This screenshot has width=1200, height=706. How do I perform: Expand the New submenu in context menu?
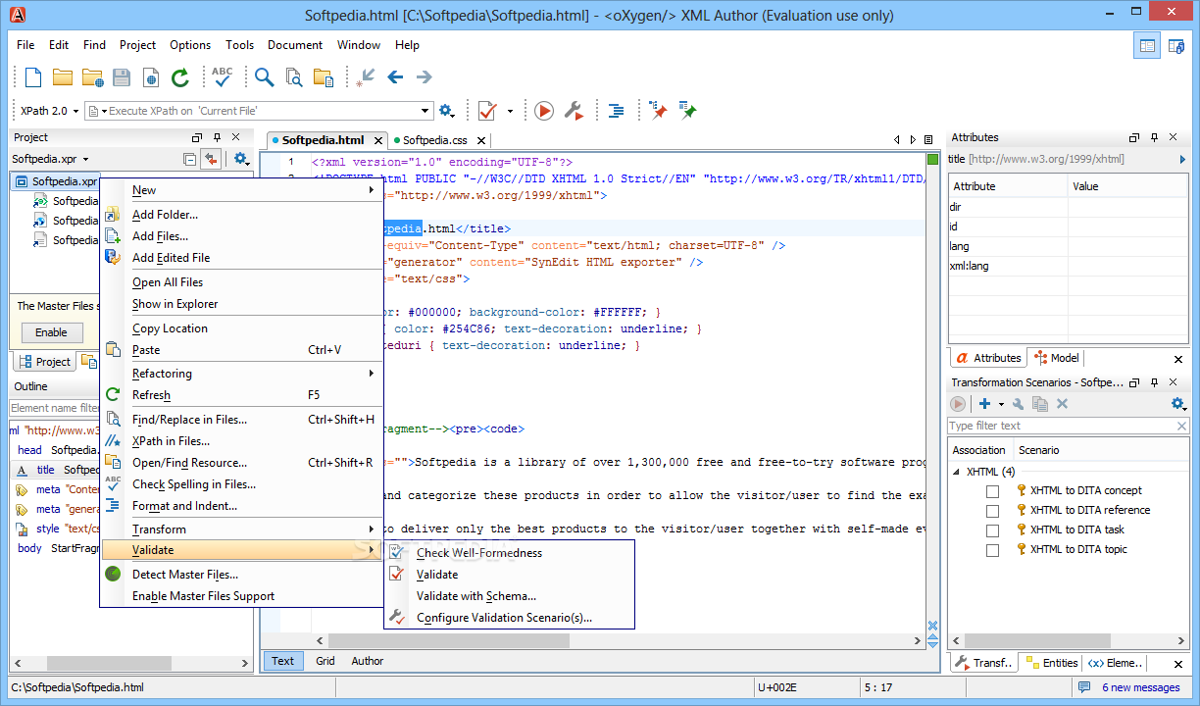pyautogui.click(x=242, y=190)
